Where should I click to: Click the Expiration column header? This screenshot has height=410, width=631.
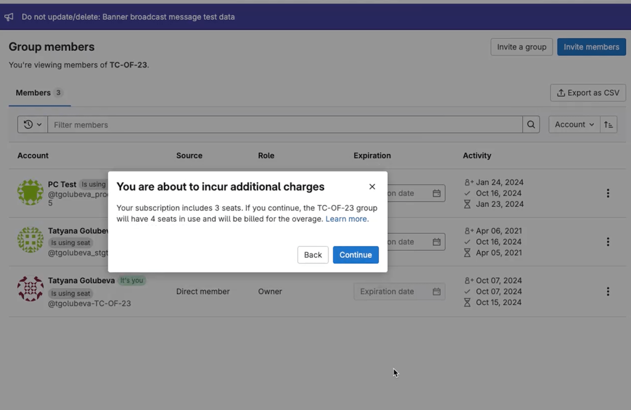[372, 155]
